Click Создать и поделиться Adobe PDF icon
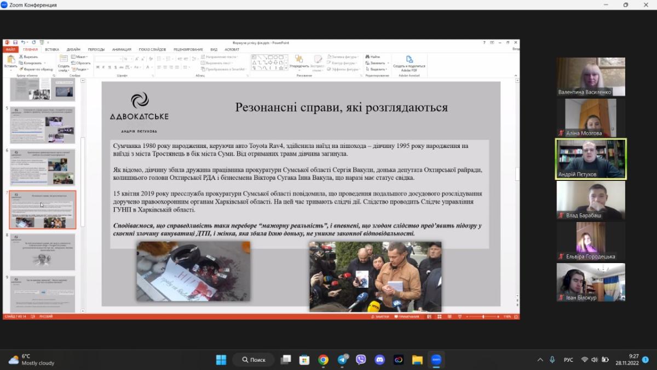Screen dimensions: 657x370 409,59
